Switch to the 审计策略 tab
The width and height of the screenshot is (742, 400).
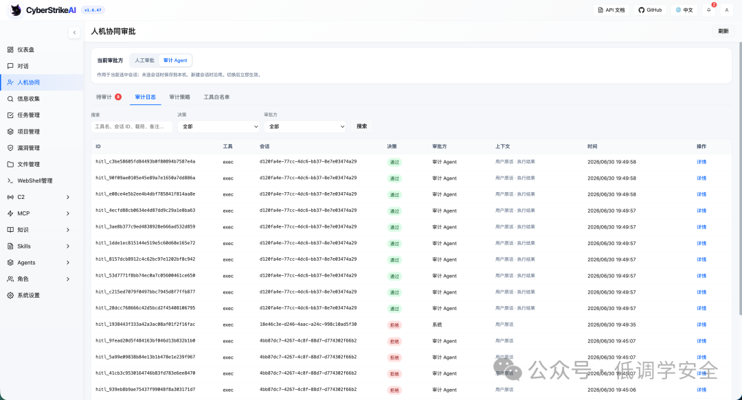[x=180, y=97]
